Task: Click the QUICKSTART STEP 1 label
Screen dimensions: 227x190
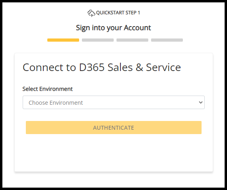Action: (118, 13)
